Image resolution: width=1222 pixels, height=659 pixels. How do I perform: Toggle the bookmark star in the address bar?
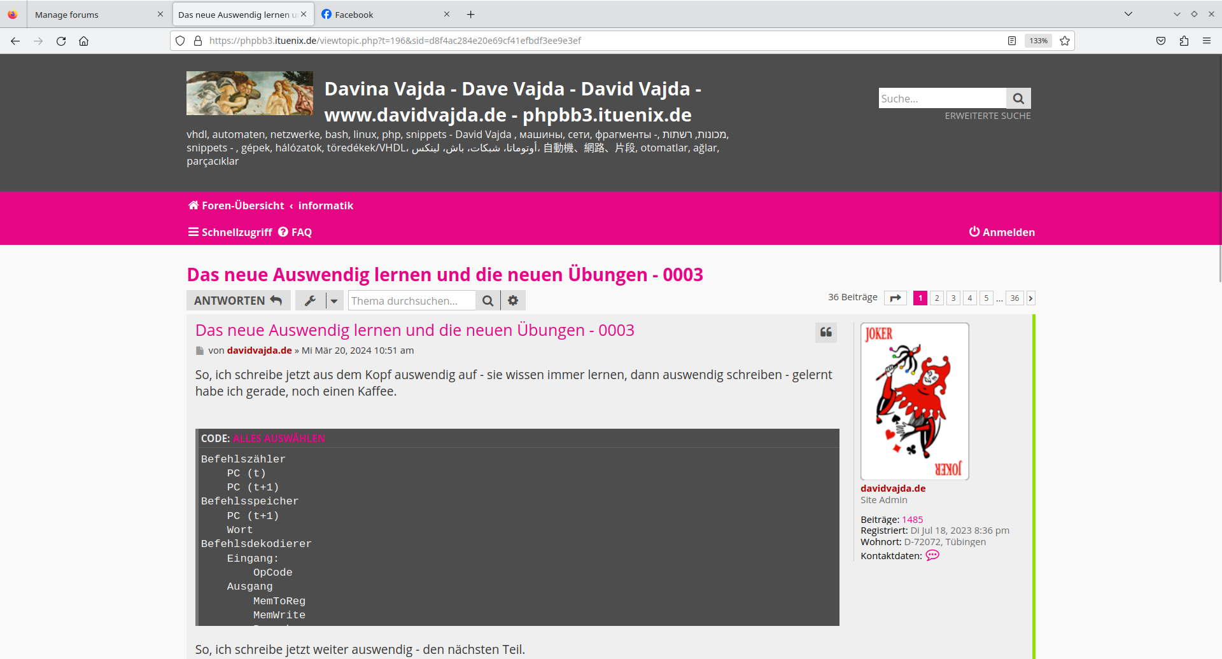pos(1064,40)
